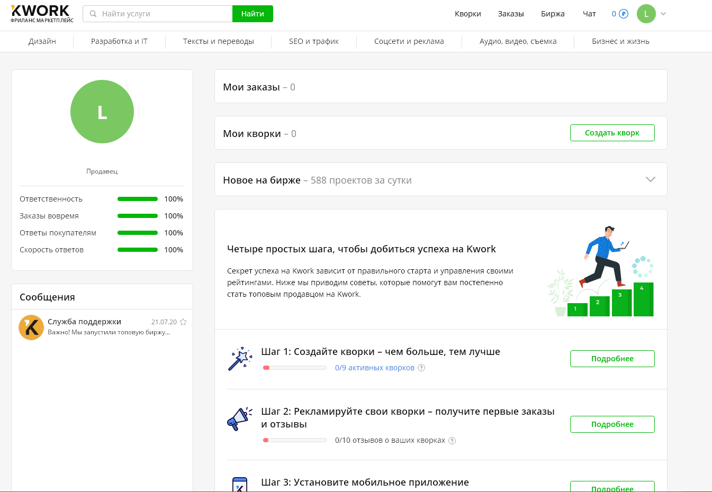Click the green 'Найти' search button
The height and width of the screenshot is (492, 712).
(253, 14)
